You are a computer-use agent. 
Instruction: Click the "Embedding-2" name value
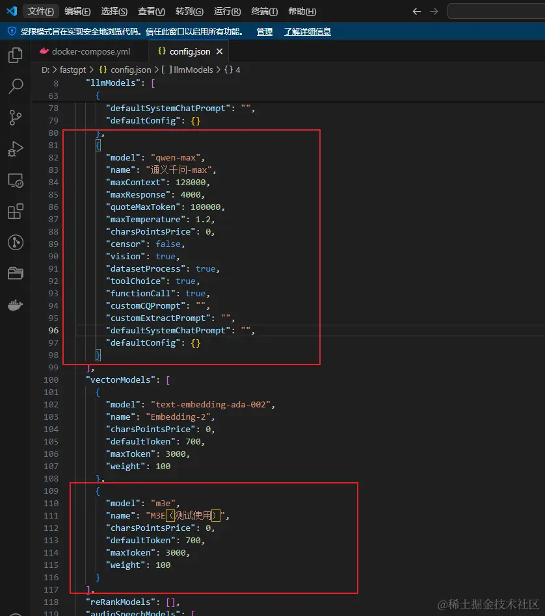[178, 417]
